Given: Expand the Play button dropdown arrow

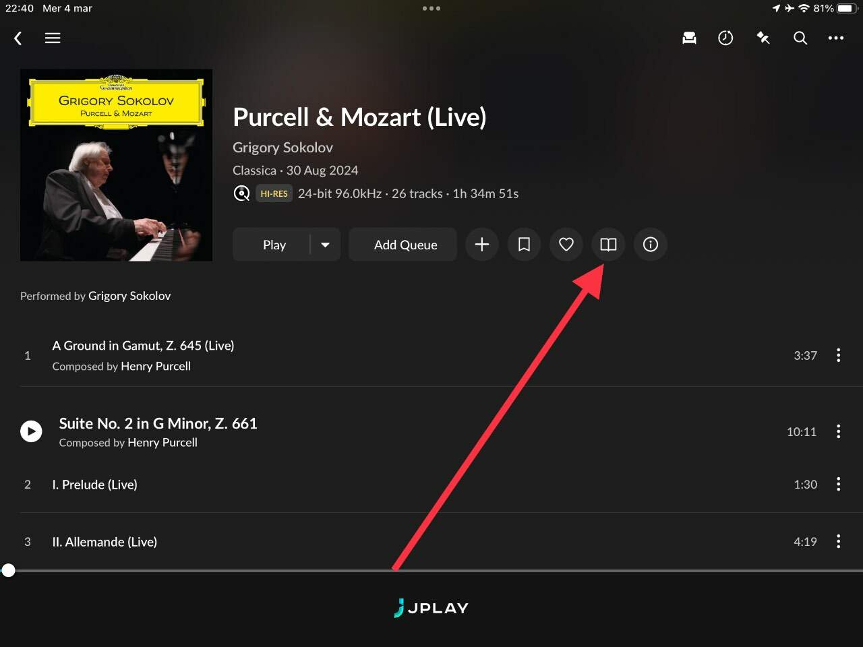Looking at the screenshot, I should pos(326,245).
